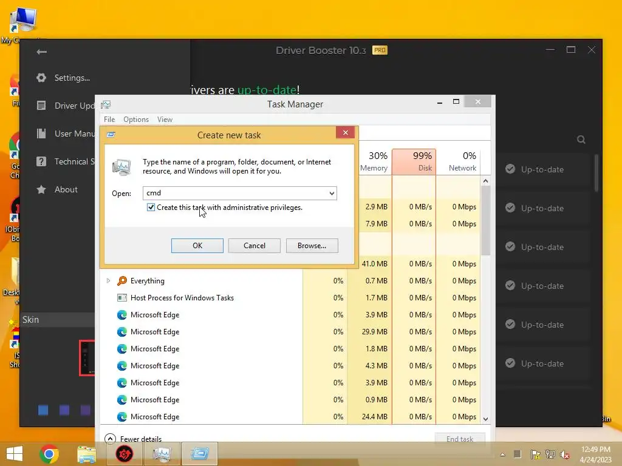Click Microsoft Edge icon on 24.4 MB row
This screenshot has height=466, width=622.
[121, 416]
